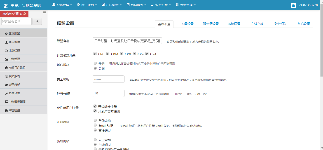Click the pin icon next to 基本设置

click(6, 34)
